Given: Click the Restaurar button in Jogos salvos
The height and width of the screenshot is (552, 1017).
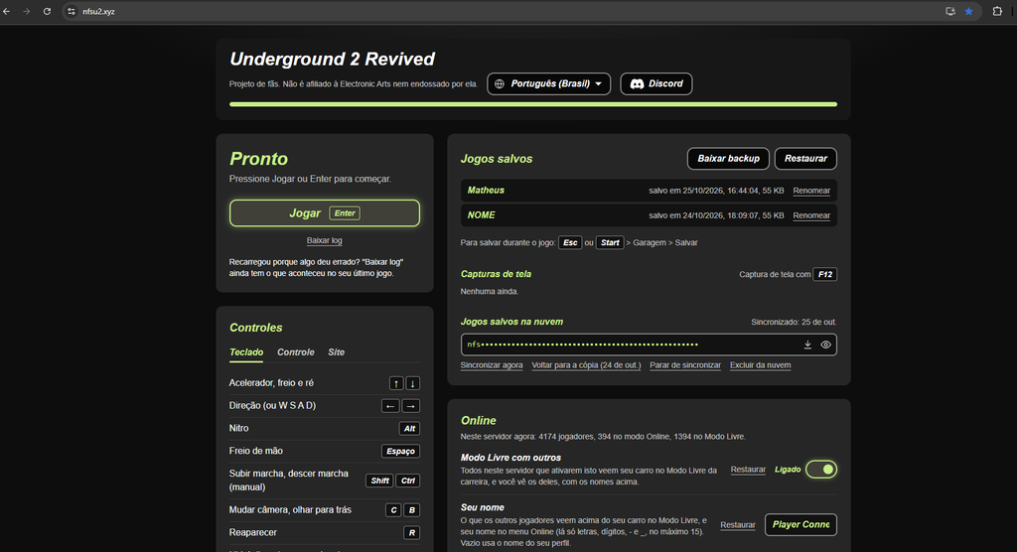Looking at the screenshot, I should click(x=805, y=158).
